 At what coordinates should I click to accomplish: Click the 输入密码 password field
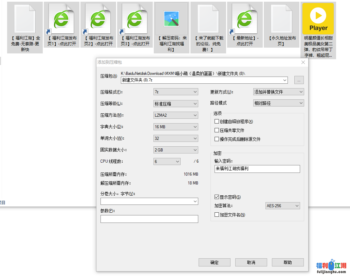click(257, 169)
